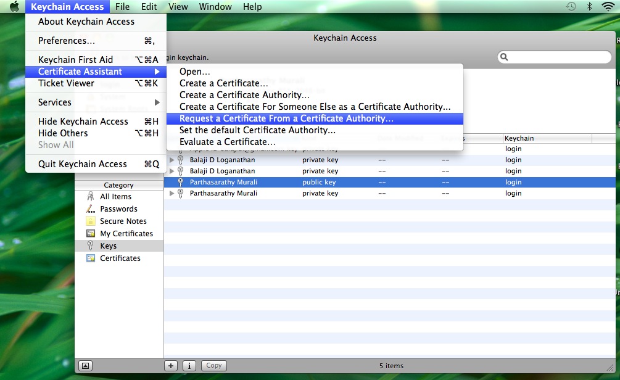Screen dimensions: 620x380
Task: Select the Keys category icon
Action: click(x=91, y=246)
